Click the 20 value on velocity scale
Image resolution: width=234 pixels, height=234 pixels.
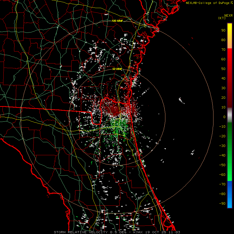click(x=223, y=97)
